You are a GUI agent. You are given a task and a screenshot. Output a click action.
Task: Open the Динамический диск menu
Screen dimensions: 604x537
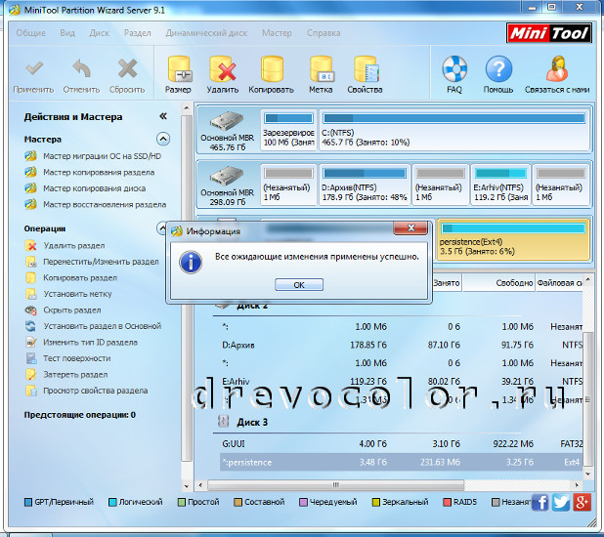click(x=206, y=33)
